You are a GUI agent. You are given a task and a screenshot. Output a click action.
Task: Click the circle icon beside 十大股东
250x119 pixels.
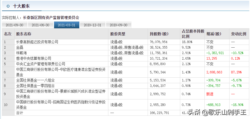(x=8, y=6)
